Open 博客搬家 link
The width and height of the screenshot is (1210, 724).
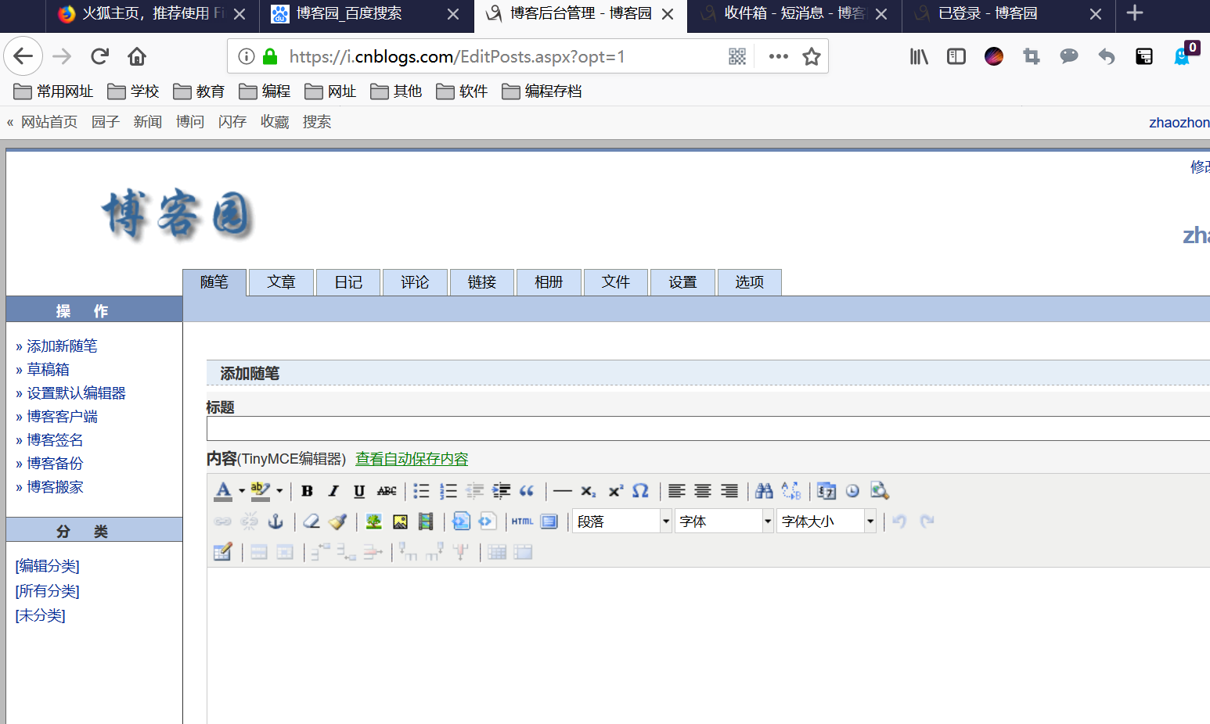55,487
